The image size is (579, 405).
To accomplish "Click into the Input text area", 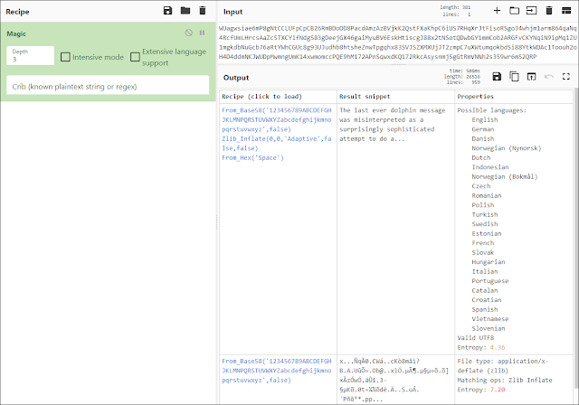I will click(397, 42).
